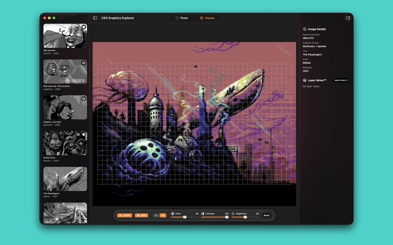Click the main pixel art canvas image
Screen dimensions: 393x245
(x=194, y=124)
